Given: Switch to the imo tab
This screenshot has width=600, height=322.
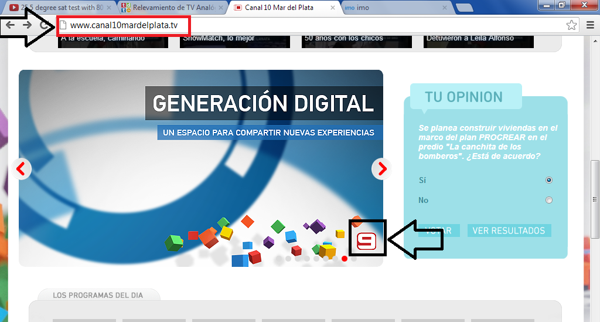Looking at the screenshot, I should pyautogui.click(x=394, y=8).
